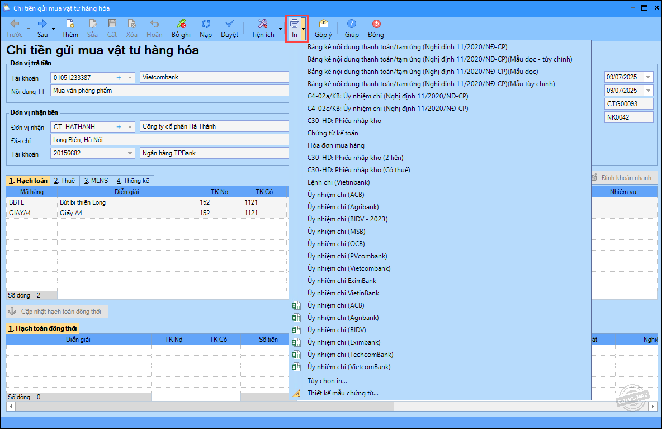
Task: Click the NK0042 number field
Action: 628,117
